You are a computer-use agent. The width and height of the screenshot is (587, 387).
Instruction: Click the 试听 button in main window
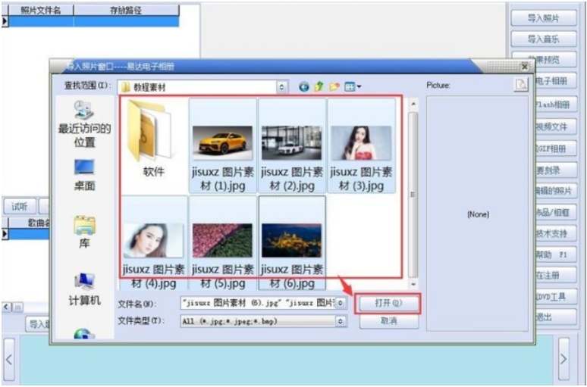click(x=20, y=207)
